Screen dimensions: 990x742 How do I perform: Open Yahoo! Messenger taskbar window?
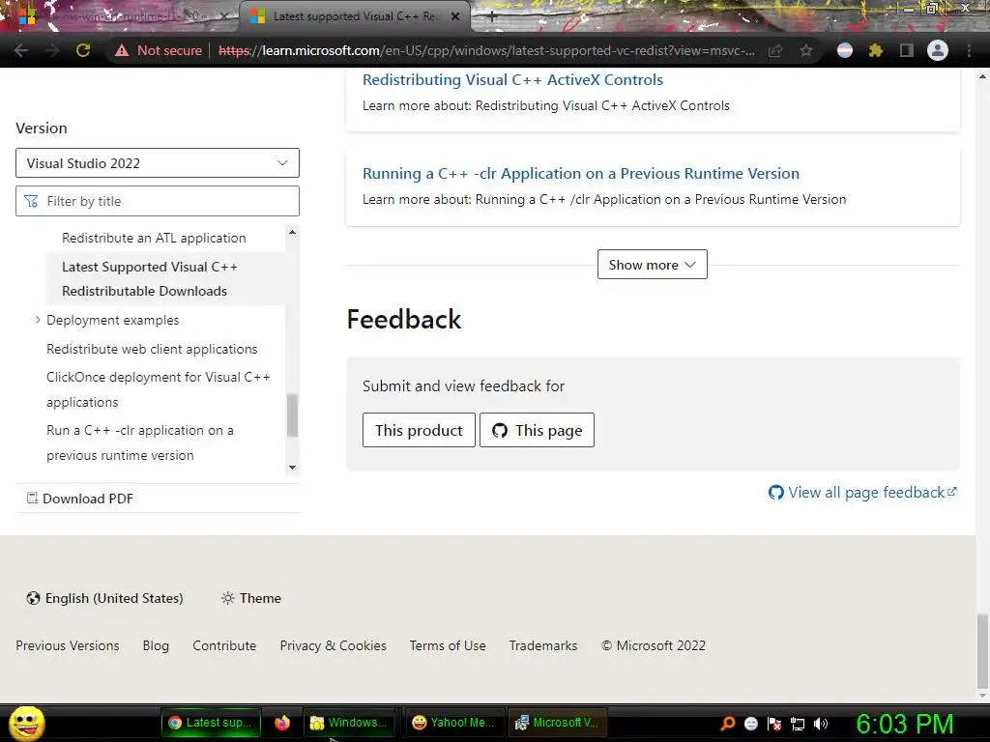(452, 723)
